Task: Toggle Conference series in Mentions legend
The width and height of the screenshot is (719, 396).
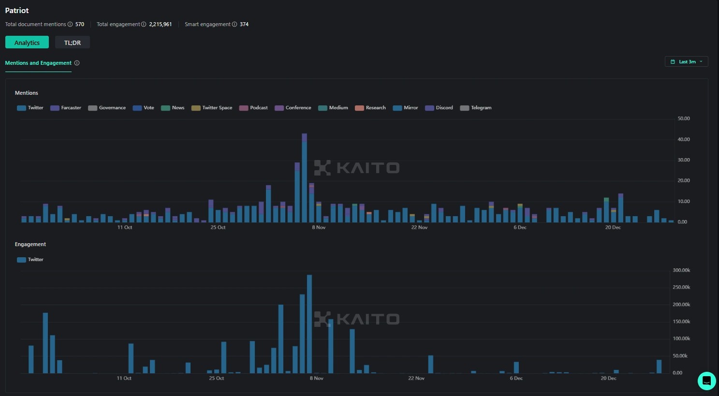Action: (293, 108)
